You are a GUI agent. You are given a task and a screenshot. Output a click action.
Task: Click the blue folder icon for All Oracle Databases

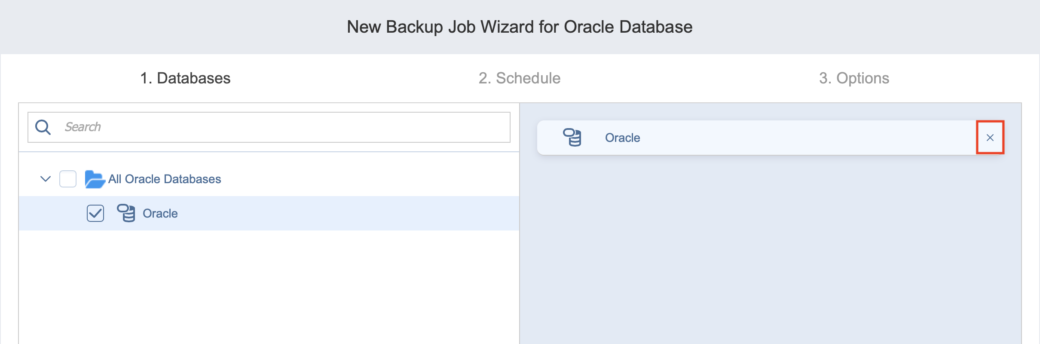(x=95, y=179)
